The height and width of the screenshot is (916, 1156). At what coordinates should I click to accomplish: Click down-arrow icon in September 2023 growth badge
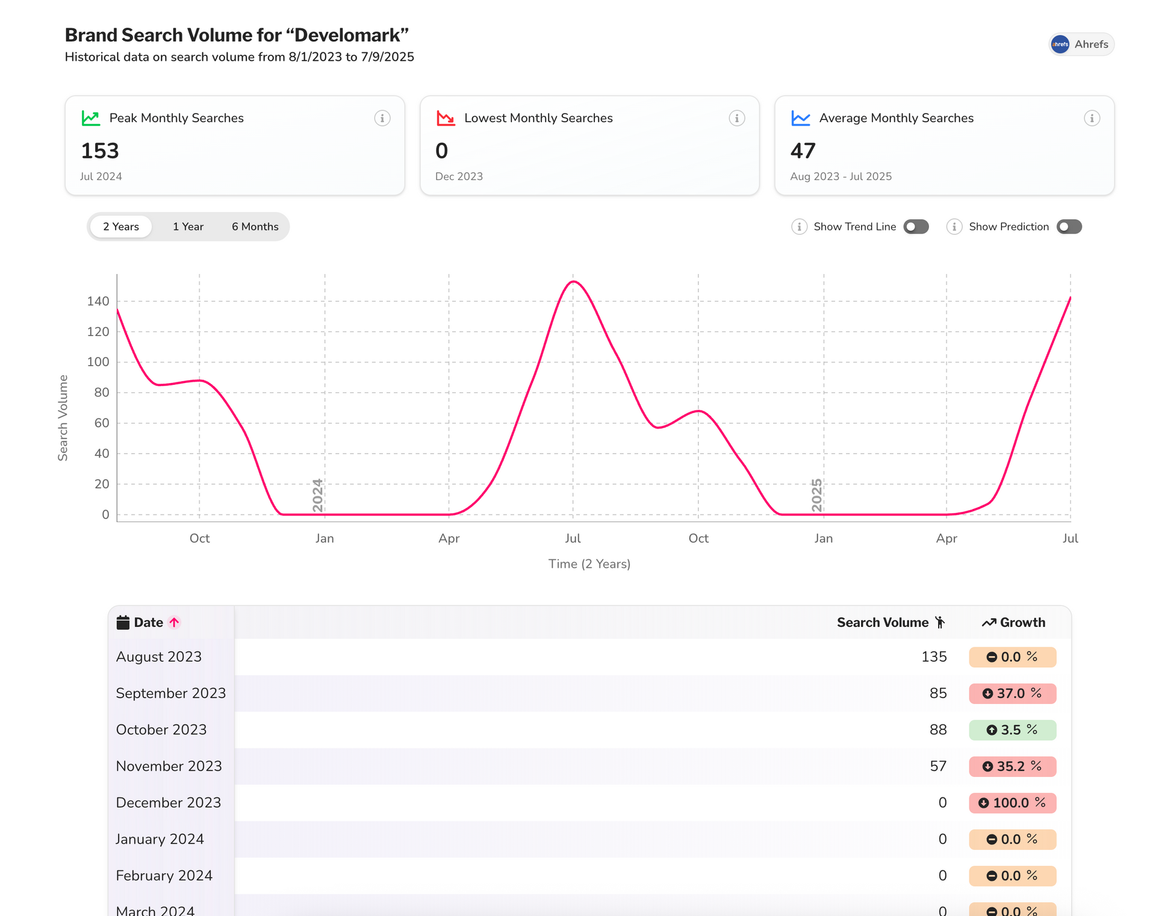pos(987,694)
